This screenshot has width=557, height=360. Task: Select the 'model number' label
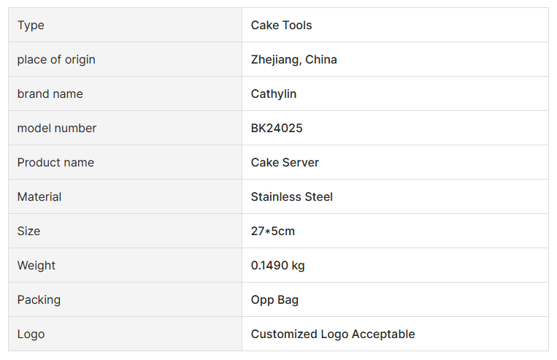coord(57,129)
